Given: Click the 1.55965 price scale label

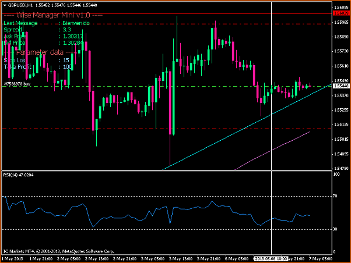Looking at the screenshot, I should pyautogui.click(x=341, y=22).
